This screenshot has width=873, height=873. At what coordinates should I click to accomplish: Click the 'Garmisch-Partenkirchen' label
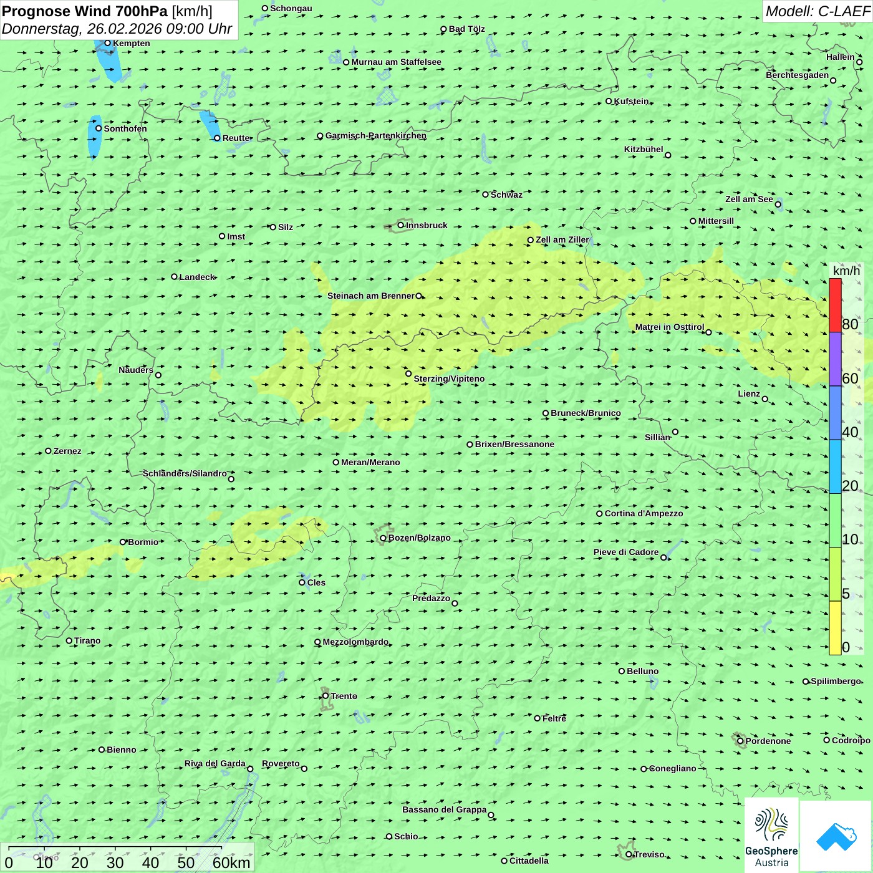376,135
